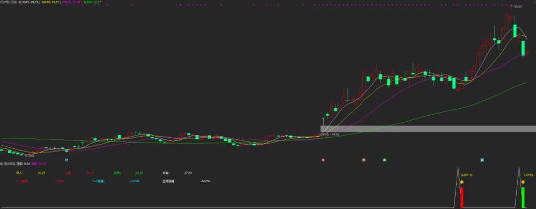Viewport: 536px width, 209px height.
Task: Select the MA5: 29.73 indicator label
Action: (30, 2)
